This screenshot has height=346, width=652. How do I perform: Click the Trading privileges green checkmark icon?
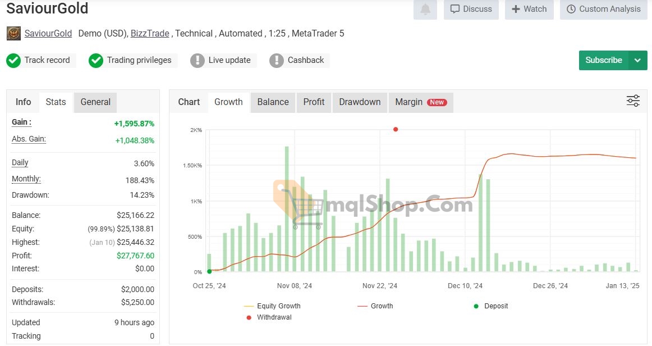[96, 60]
